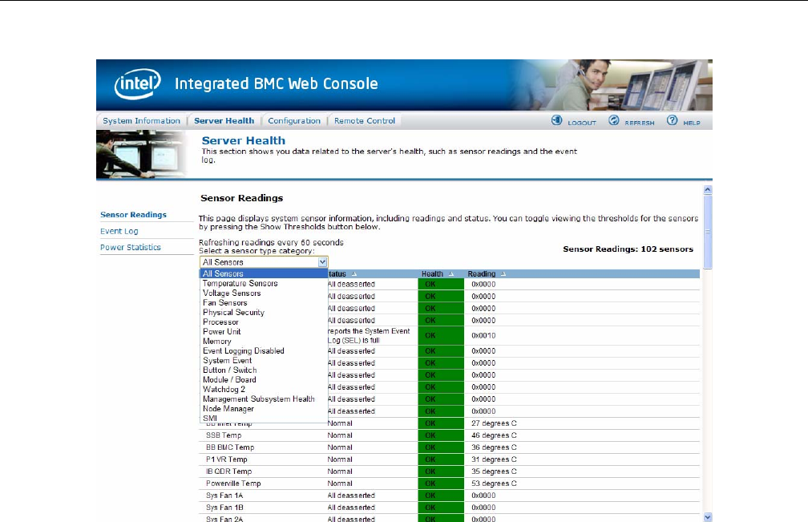
Task: Click the REFRESH text link
Action: [x=640, y=123]
